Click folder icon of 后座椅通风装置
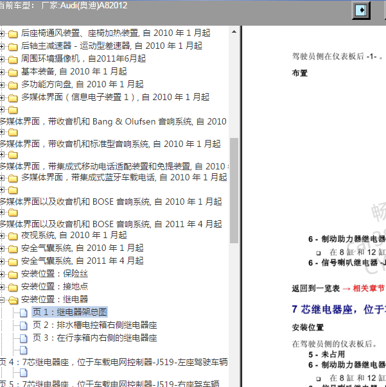 click(13, 34)
